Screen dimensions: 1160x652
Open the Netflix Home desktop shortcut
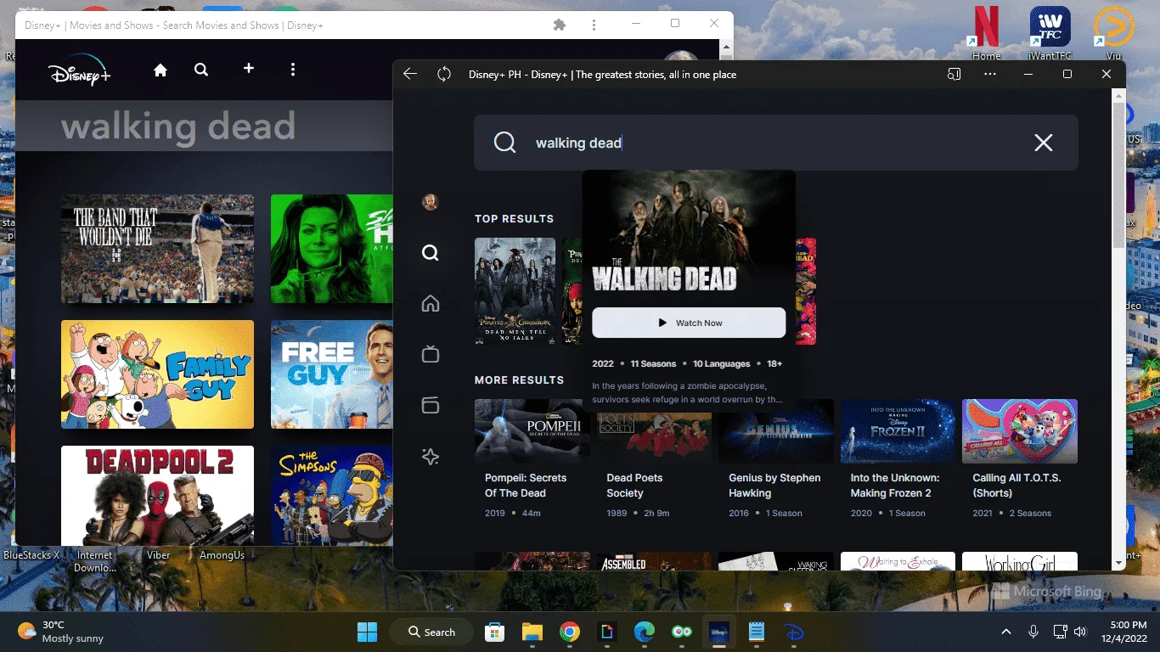coord(986,34)
